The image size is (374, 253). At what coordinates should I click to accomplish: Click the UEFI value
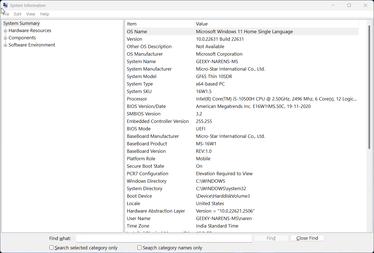[201, 129]
